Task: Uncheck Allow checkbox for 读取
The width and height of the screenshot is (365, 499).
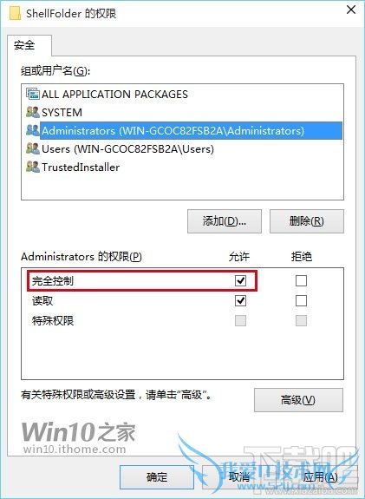Action: pyautogui.click(x=240, y=301)
